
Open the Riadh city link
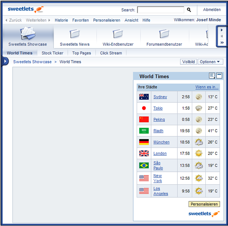pyautogui.click(x=158, y=131)
